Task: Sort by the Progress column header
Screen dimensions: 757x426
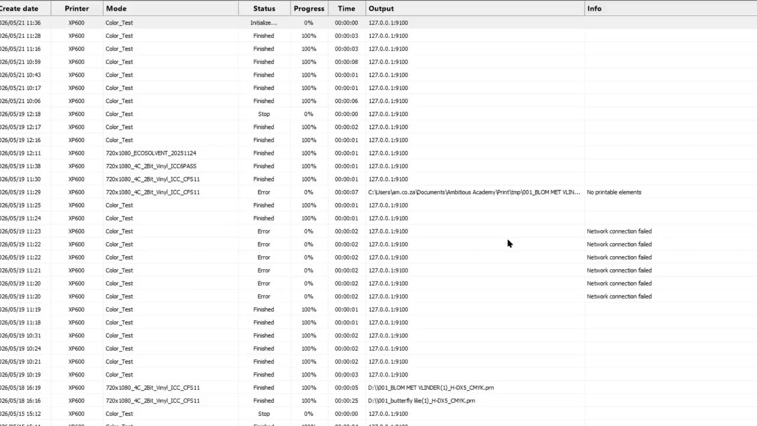Action: (x=309, y=8)
